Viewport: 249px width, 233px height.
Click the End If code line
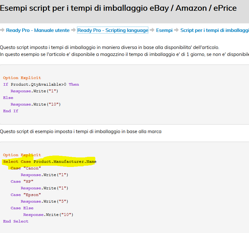pyautogui.click(x=11, y=111)
